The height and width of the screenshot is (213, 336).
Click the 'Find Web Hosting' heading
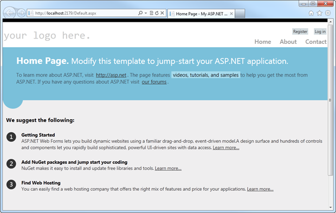click(41, 183)
